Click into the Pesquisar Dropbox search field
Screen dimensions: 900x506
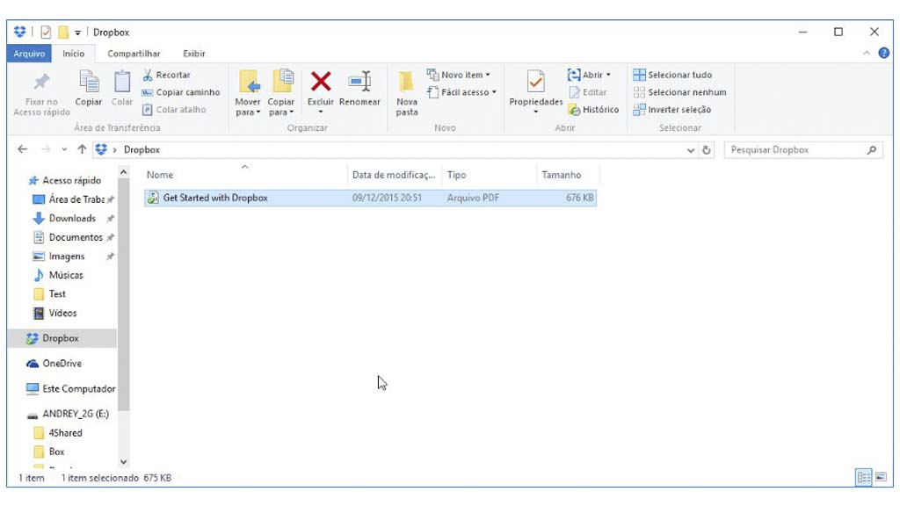click(795, 150)
